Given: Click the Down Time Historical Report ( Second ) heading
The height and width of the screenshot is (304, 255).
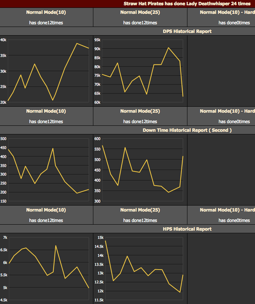Looking at the screenshot, I should click(187, 130).
